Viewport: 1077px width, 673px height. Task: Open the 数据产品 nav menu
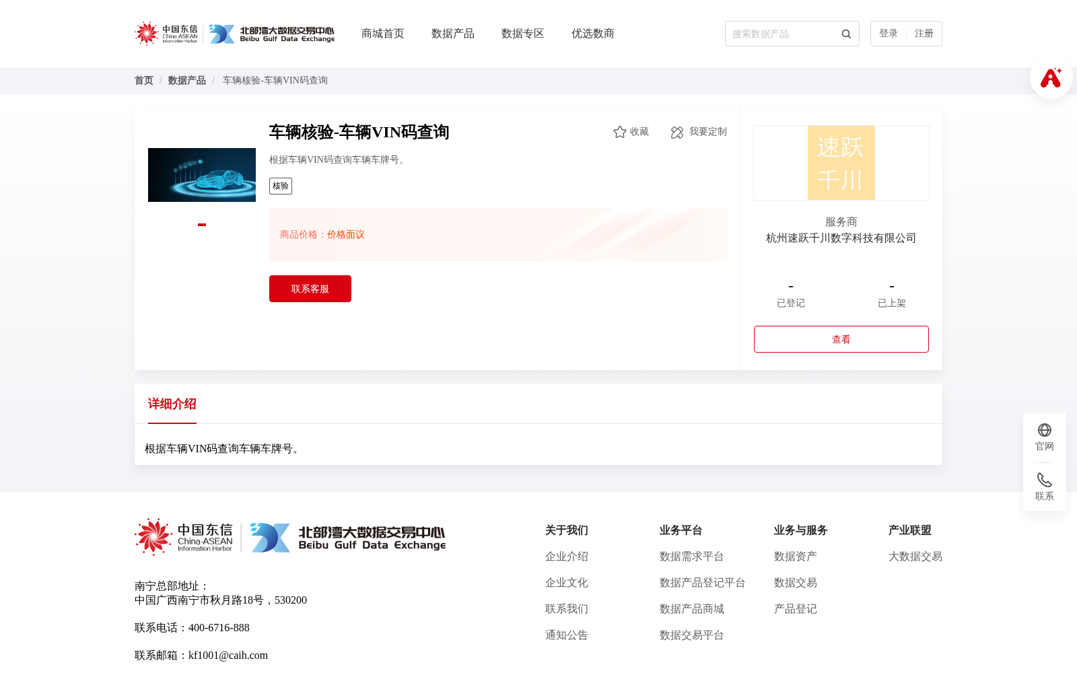453,34
